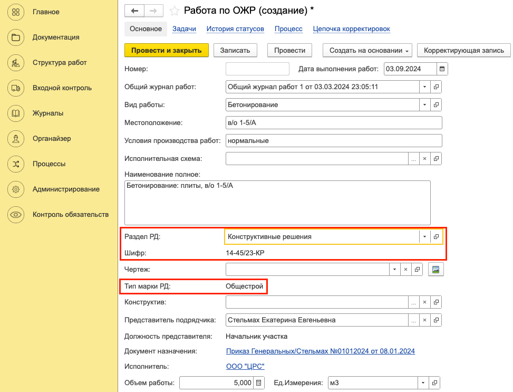Viewport: 513px width, 392px height.
Task: Open the ООО "ЦРС" executor link
Action: (x=245, y=366)
